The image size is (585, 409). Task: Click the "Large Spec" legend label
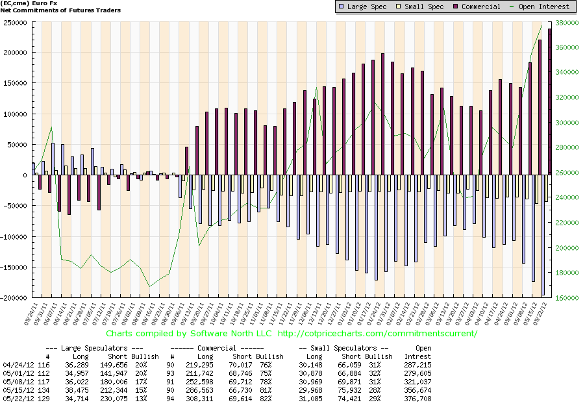[367, 6]
